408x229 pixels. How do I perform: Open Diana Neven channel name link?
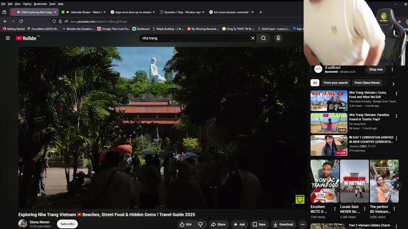pos(40,222)
